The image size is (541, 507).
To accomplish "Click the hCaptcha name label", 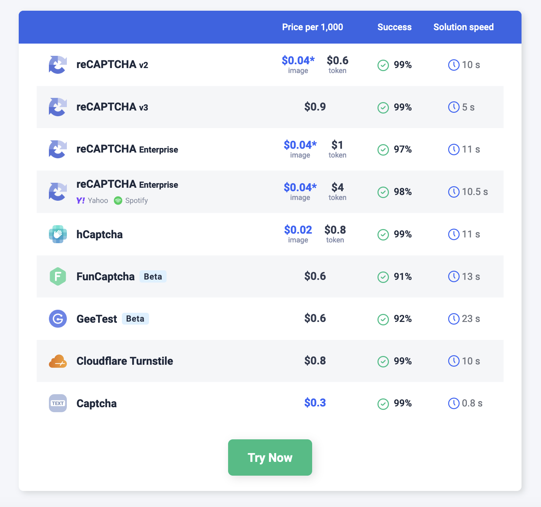I will [x=99, y=234].
